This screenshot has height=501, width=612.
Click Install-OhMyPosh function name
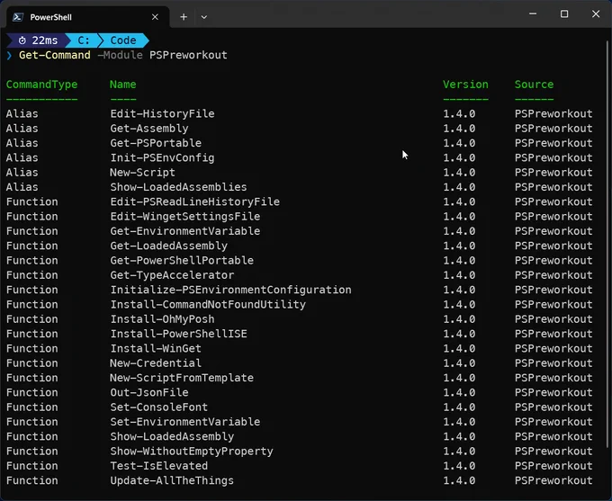pos(162,319)
